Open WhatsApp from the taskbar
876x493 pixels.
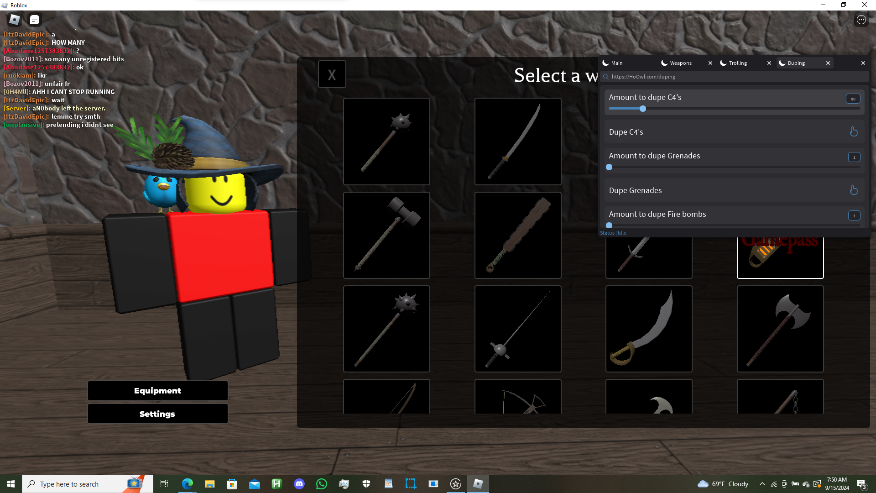(x=322, y=484)
